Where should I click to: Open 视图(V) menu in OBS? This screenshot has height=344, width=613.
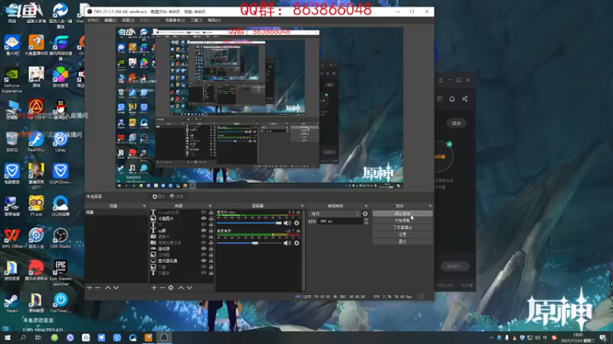(x=128, y=21)
